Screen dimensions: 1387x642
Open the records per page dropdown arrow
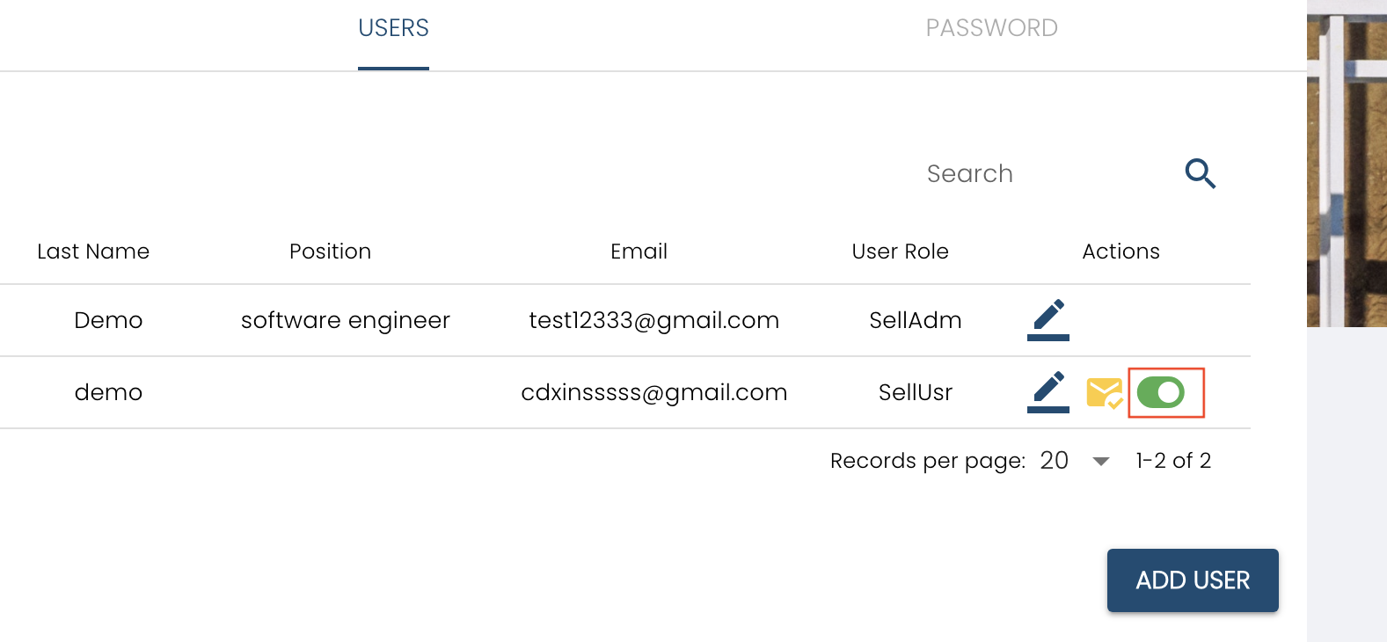tap(1100, 461)
